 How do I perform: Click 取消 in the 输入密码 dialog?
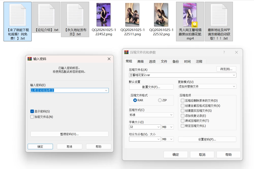coord(70,147)
